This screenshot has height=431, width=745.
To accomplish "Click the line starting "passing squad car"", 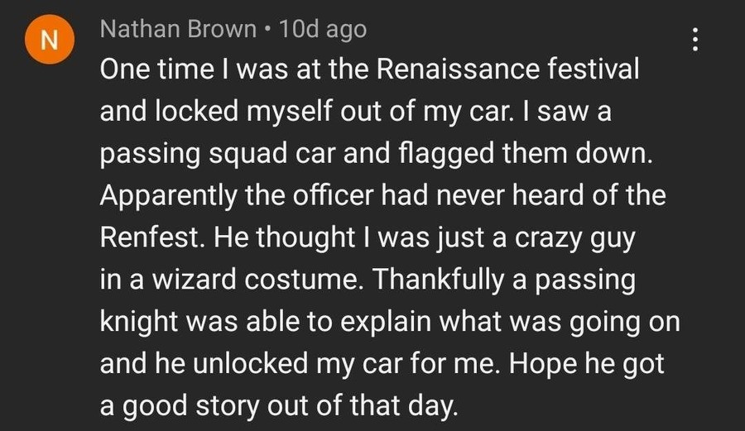I will coord(377,154).
